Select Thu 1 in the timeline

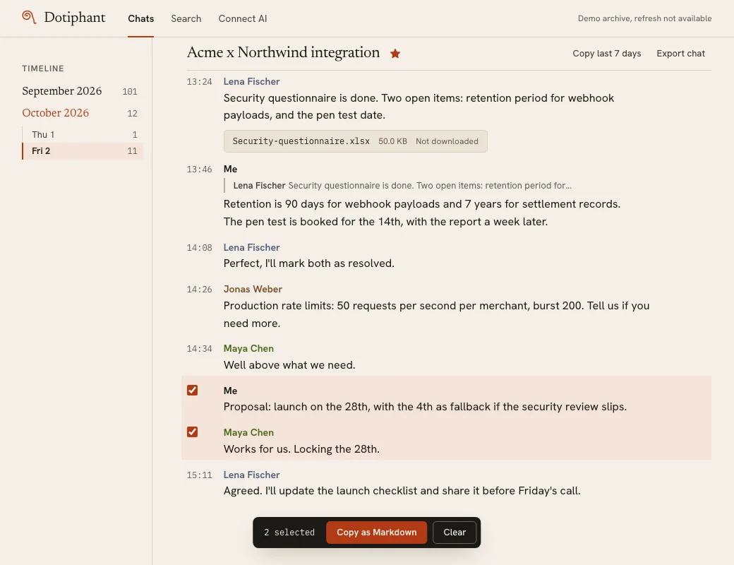(83, 134)
